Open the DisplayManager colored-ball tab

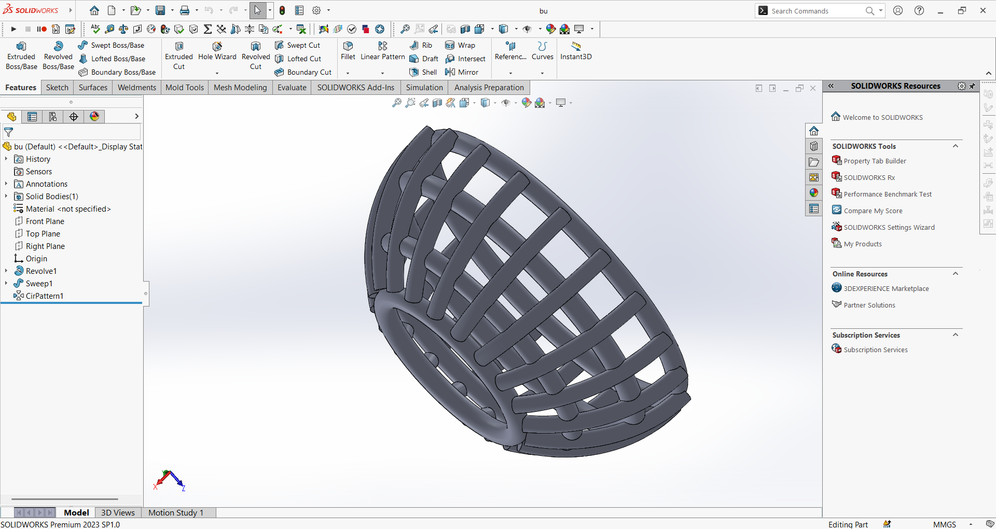tap(94, 117)
